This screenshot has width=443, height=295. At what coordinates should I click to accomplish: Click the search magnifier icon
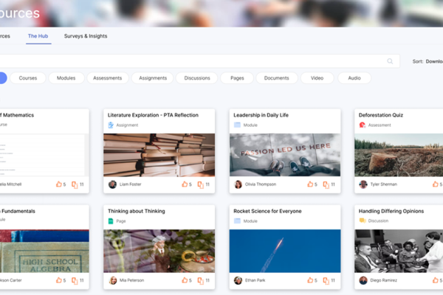pyautogui.click(x=390, y=61)
